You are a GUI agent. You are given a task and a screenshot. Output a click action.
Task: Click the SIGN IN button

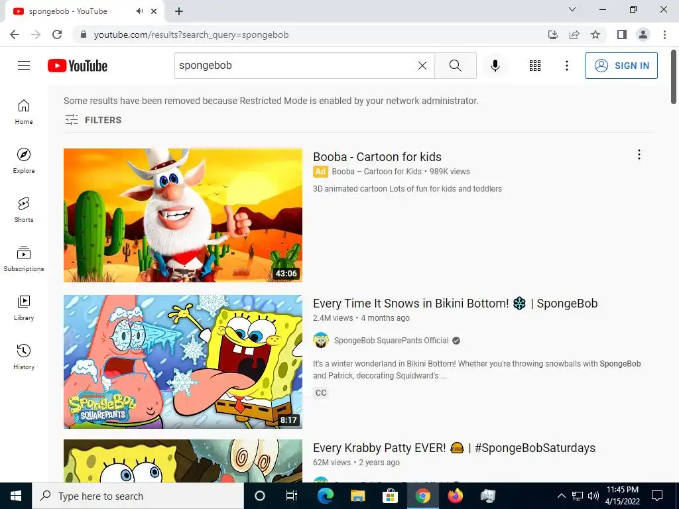click(621, 66)
